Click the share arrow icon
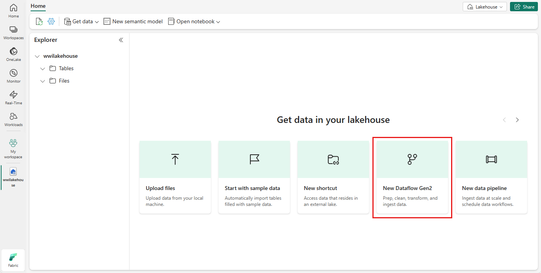 [517, 7]
